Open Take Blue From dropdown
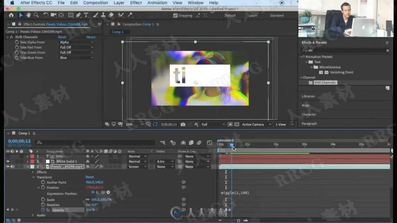The width and height of the screenshot is (397, 223). (76, 57)
